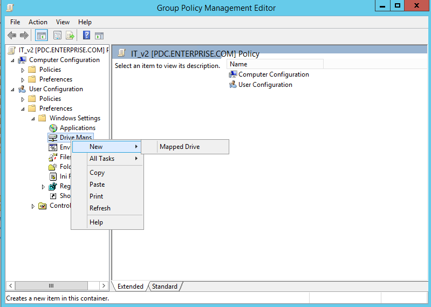This screenshot has width=431, height=307.
Task: Expand the Control Panel Settings node
Action: (x=33, y=206)
